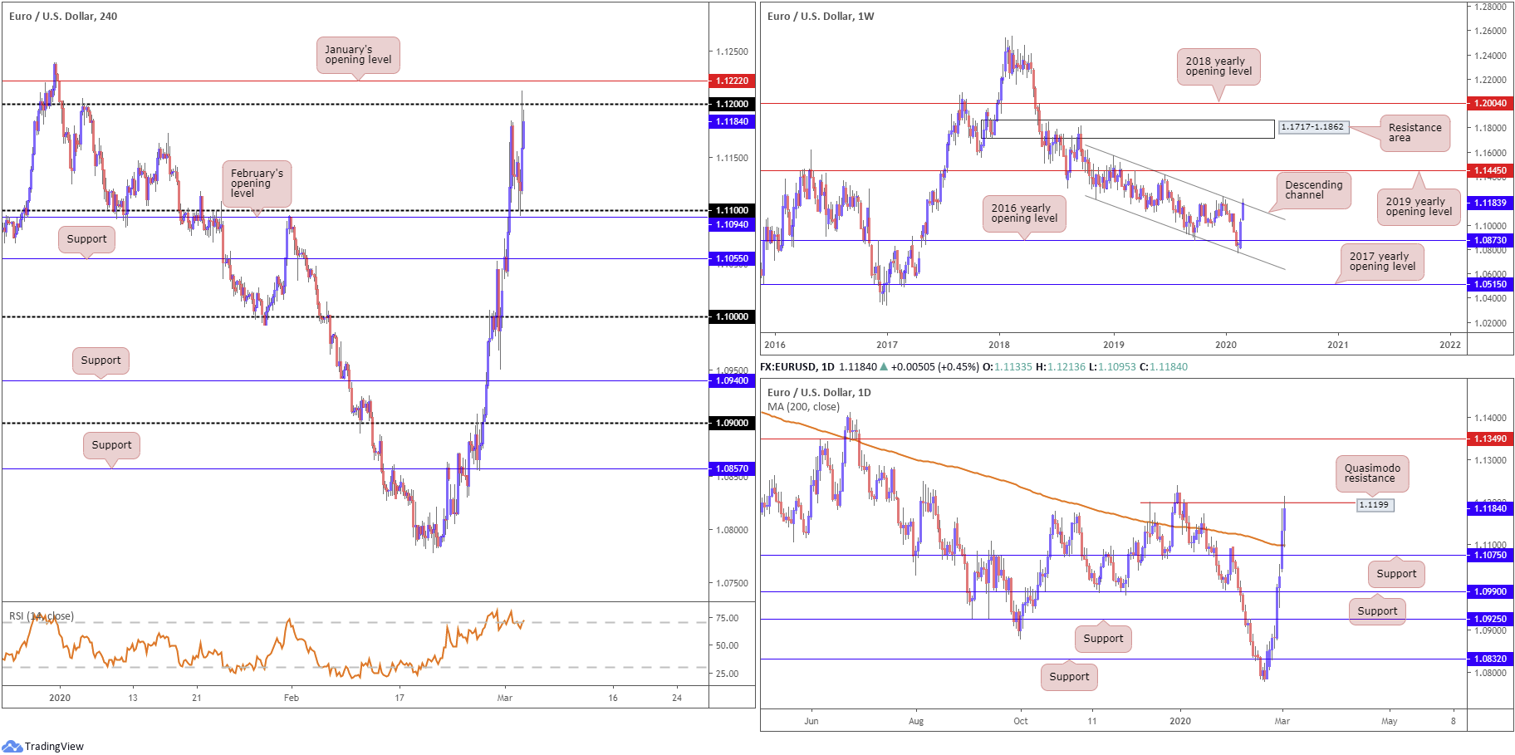Click the blue 1.11839 price label
This screenshot has height=755, width=1515.
click(x=1490, y=203)
